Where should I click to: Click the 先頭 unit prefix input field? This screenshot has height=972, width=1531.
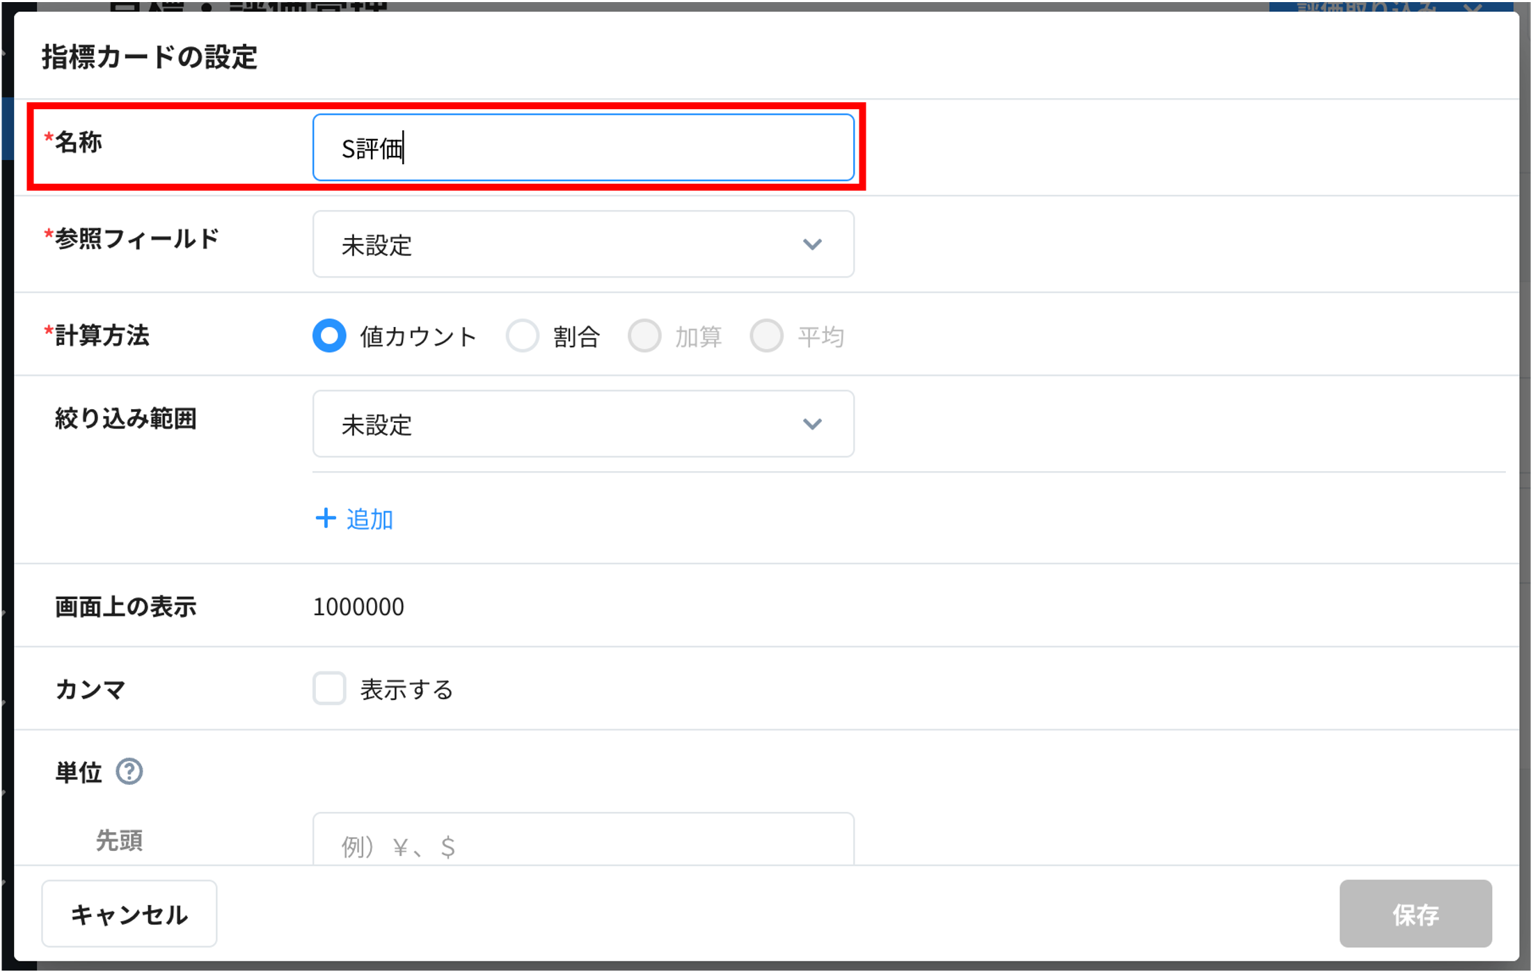[x=583, y=843]
